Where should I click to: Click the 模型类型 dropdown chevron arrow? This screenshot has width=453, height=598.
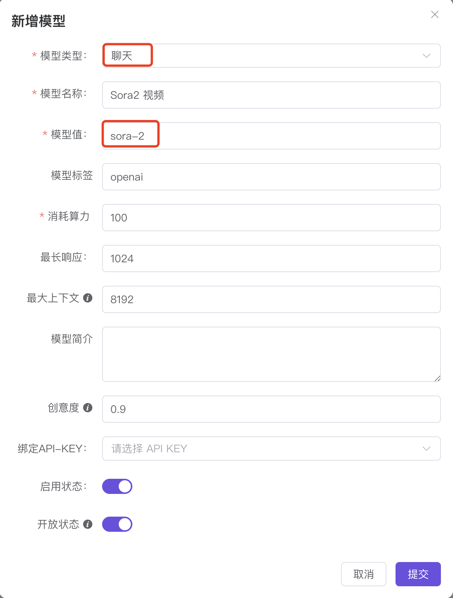point(427,56)
